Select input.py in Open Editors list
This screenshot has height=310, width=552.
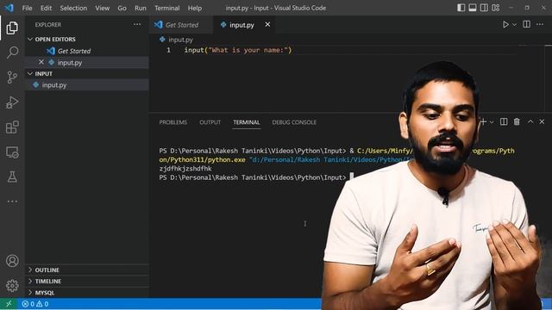coord(87,62)
